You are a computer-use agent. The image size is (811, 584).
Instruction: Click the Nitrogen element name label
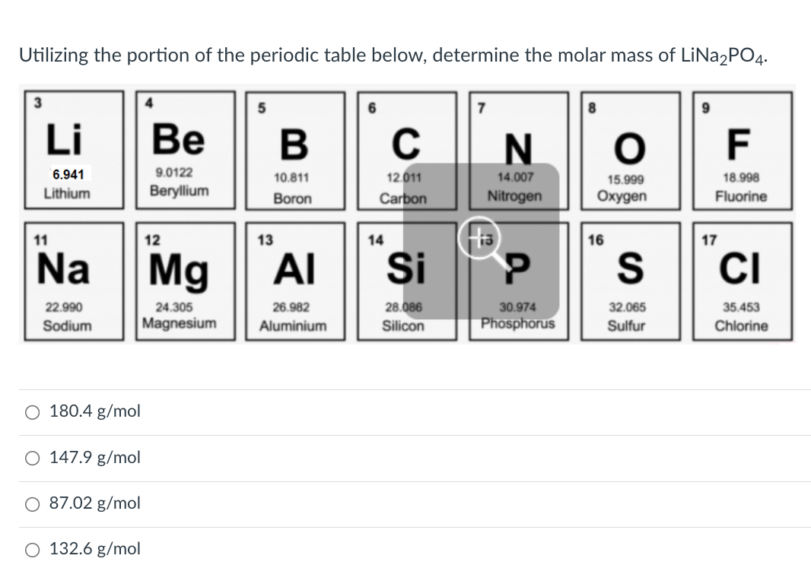[515, 195]
